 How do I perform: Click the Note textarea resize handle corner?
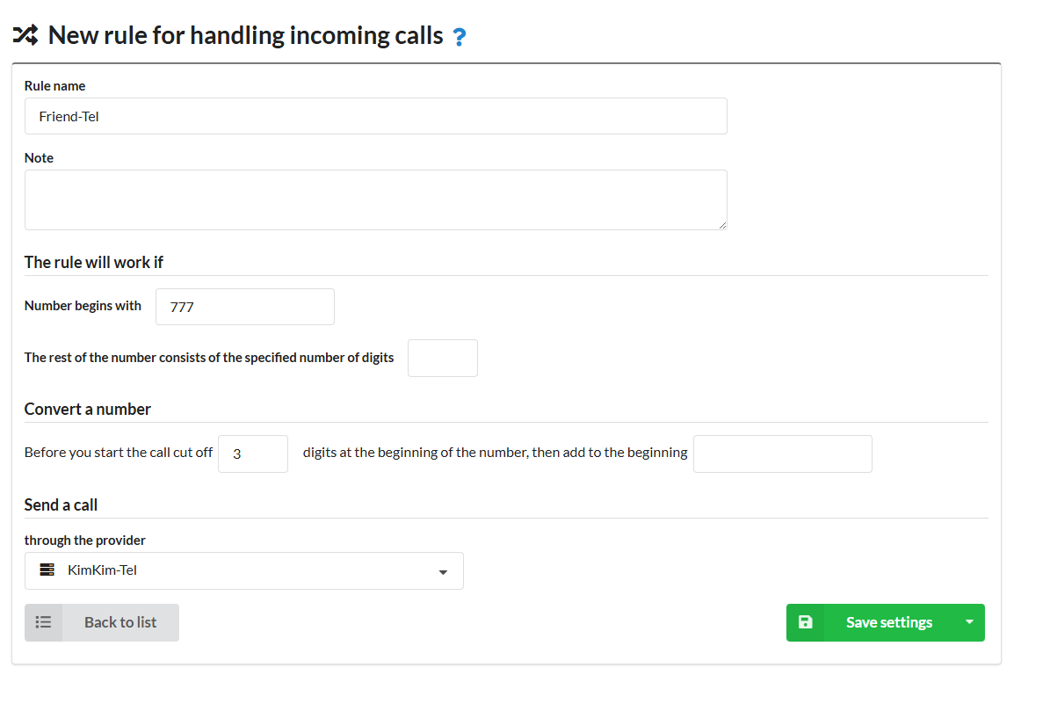coord(722,226)
